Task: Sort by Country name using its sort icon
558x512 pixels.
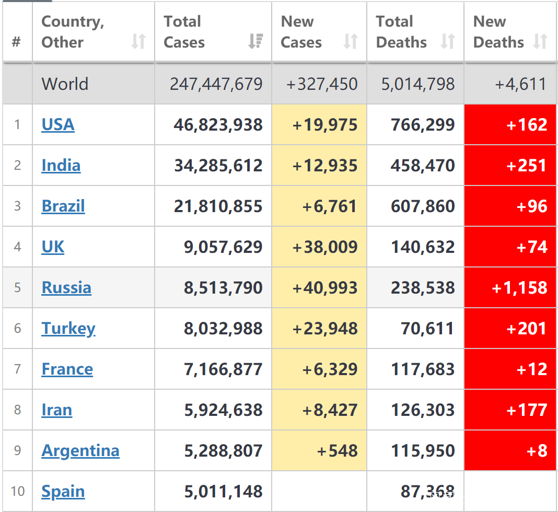Action: click(x=138, y=41)
